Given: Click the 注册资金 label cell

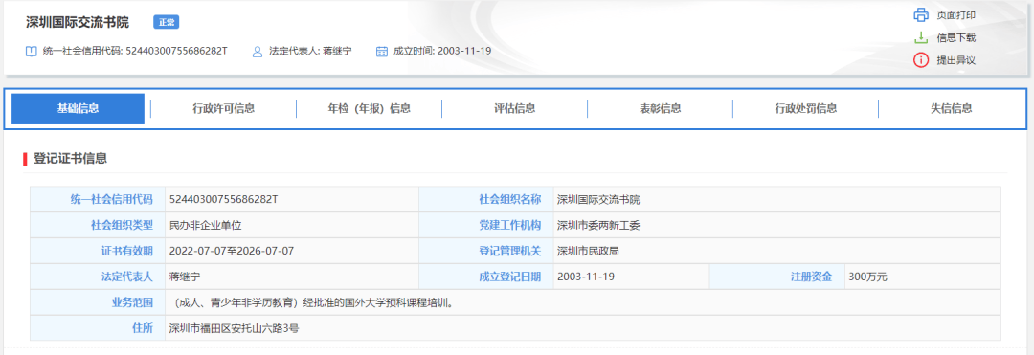Looking at the screenshot, I should pyautogui.click(x=776, y=277).
